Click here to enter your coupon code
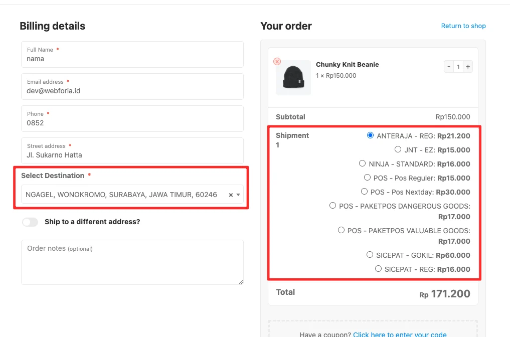 [x=400, y=333]
